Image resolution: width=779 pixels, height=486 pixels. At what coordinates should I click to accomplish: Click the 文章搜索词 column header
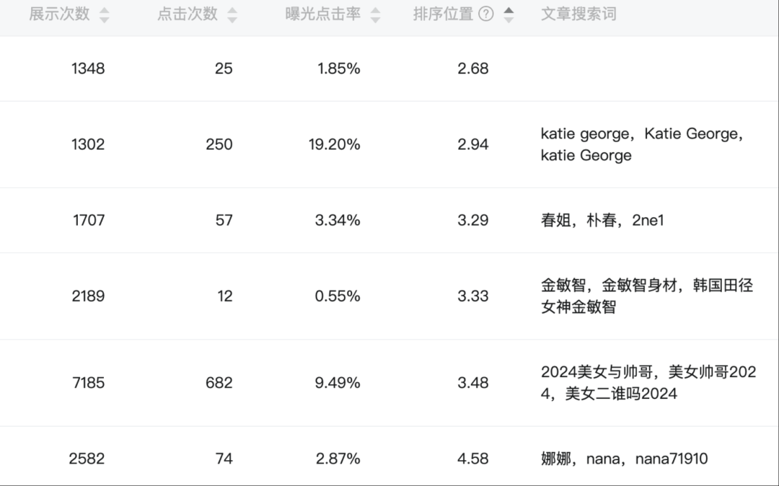tap(578, 14)
